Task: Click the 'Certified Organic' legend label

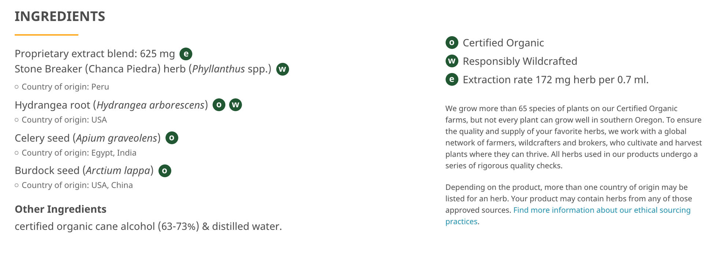Action: tap(503, 43)
